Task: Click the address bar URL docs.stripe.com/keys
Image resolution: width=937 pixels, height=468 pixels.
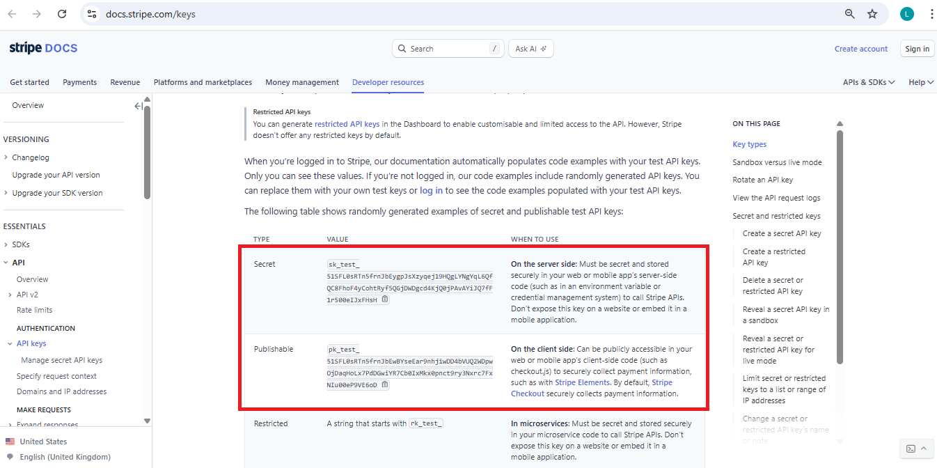Action: pos(150,14)
